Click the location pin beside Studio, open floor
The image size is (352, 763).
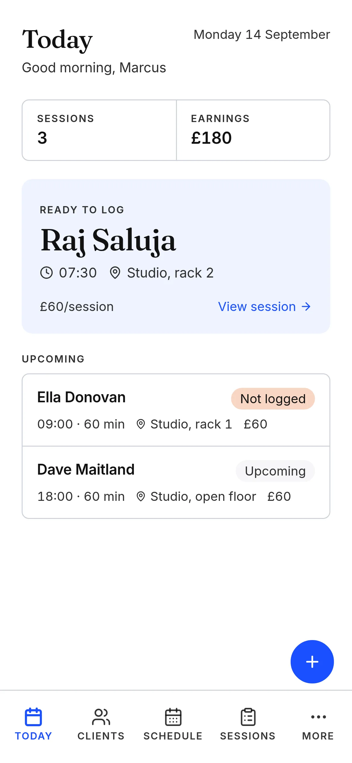tap(140, 497)
